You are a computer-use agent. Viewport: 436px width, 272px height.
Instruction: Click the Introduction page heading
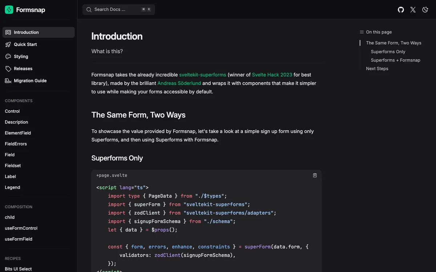click(x=117, y=36)
